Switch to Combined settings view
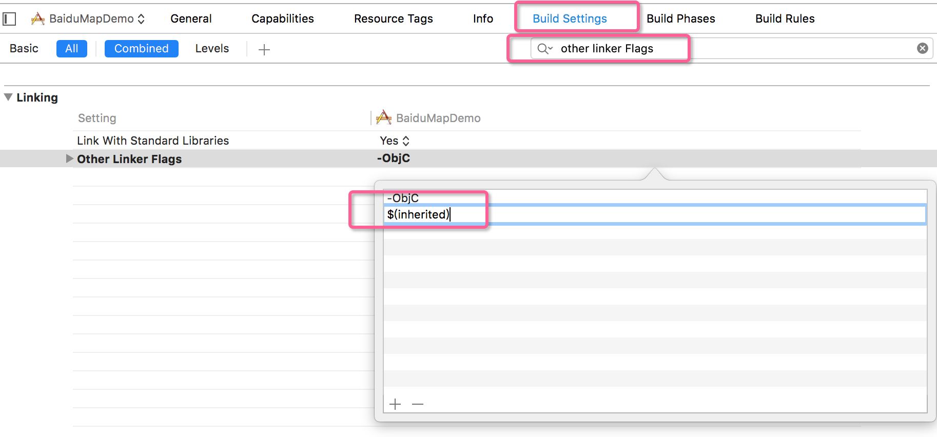Image resolution: width=937 pixels, height=437 pixels. (x=142, y=49)
